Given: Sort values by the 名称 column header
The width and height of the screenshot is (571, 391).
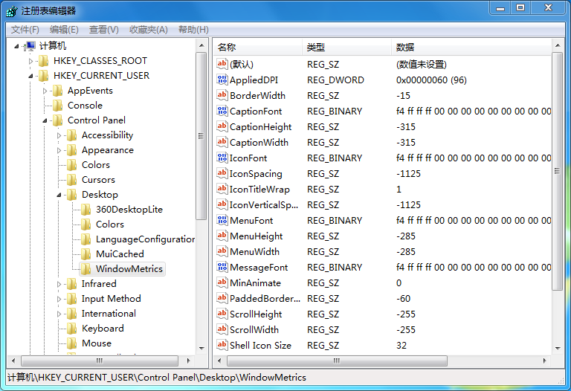Looking at the screenshot, I should [258, 47].
